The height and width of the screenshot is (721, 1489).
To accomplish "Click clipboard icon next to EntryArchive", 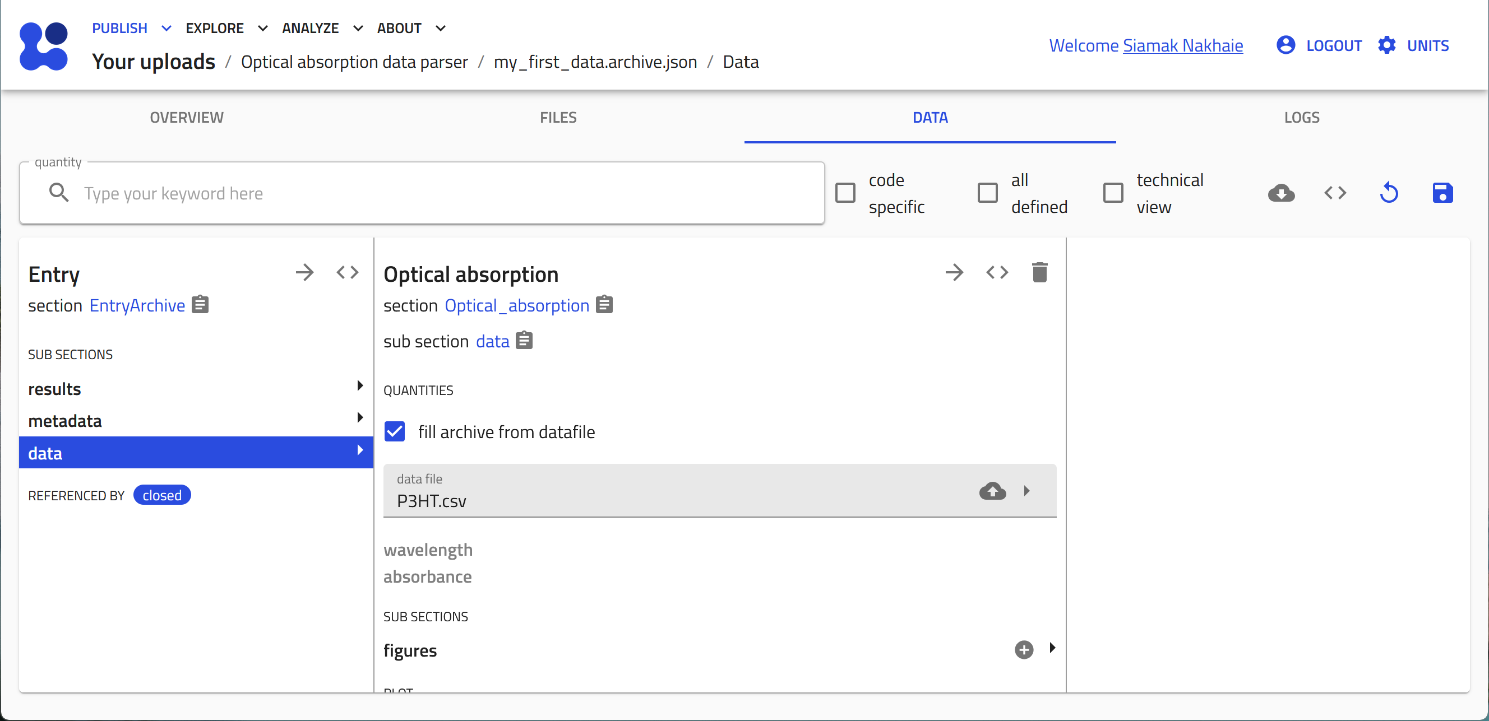I will click(201, 304).
